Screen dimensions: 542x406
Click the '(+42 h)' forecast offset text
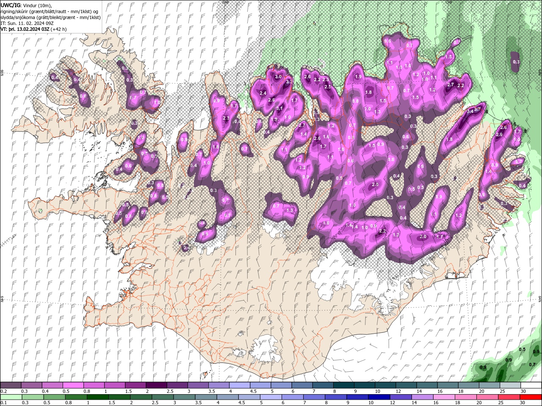[58, 29]
